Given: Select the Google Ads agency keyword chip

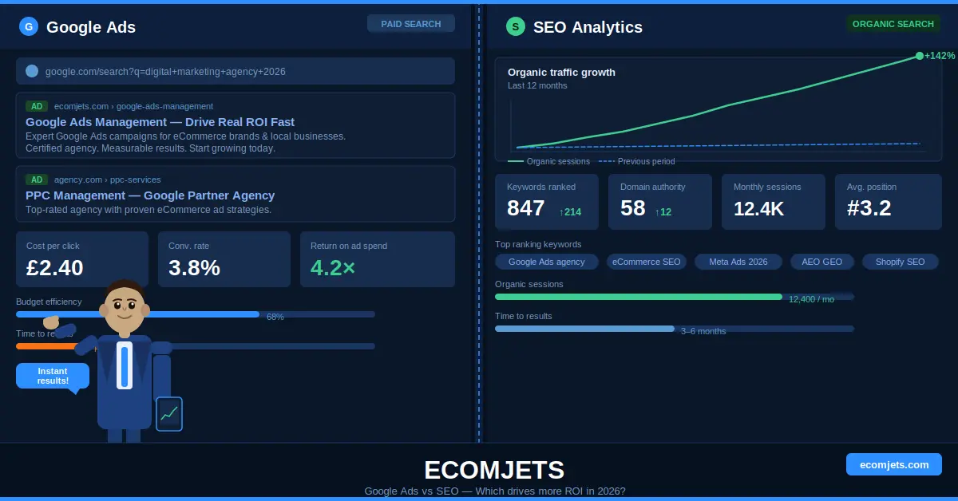Looking at the screenshot, I should pyautogui.click(x=547, y=262).
